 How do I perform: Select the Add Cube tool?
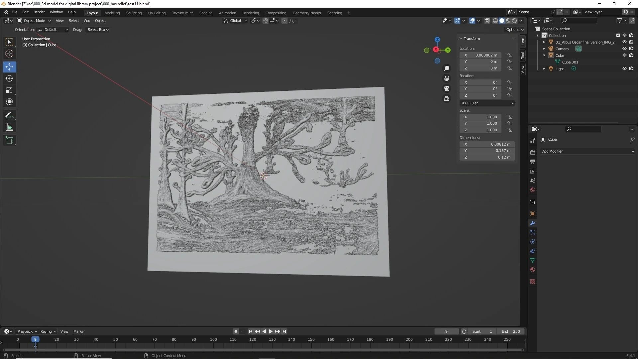pyautogui.click(x=9, y=140)
